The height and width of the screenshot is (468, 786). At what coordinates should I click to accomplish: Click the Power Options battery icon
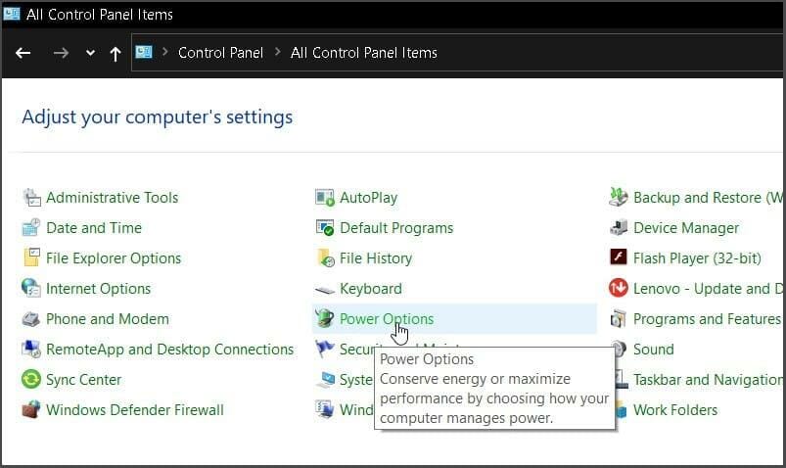pyautogui.click(x=324, y=318)
